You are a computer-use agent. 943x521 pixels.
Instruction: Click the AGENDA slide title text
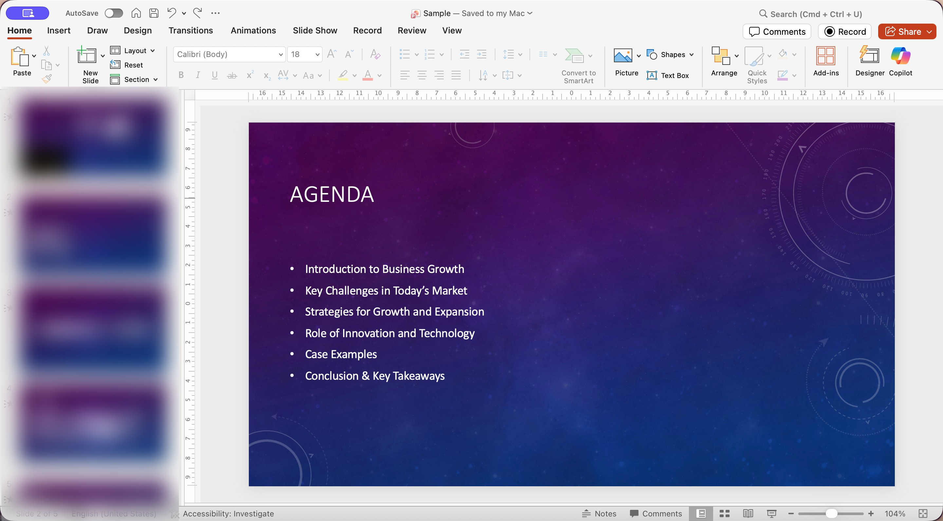(332, 194)
